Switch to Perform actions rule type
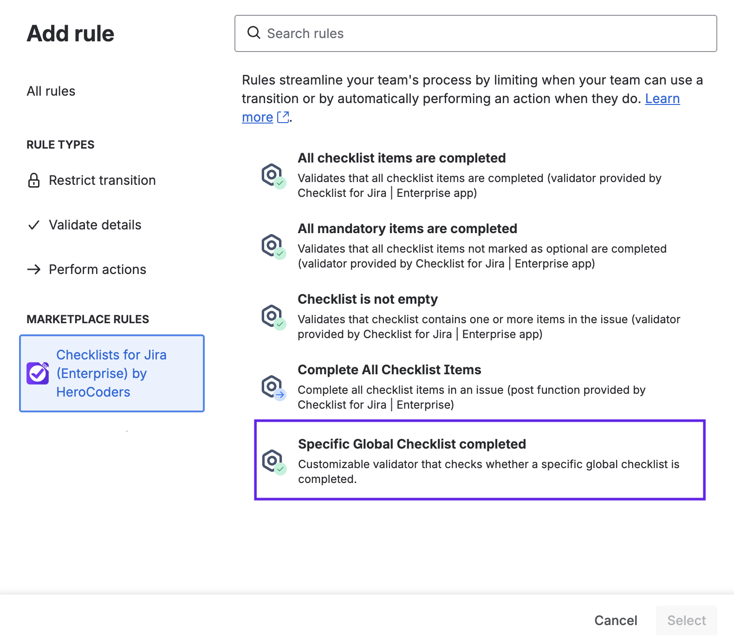This screenshot has width=734, height=639. click(x=97, y=269)
